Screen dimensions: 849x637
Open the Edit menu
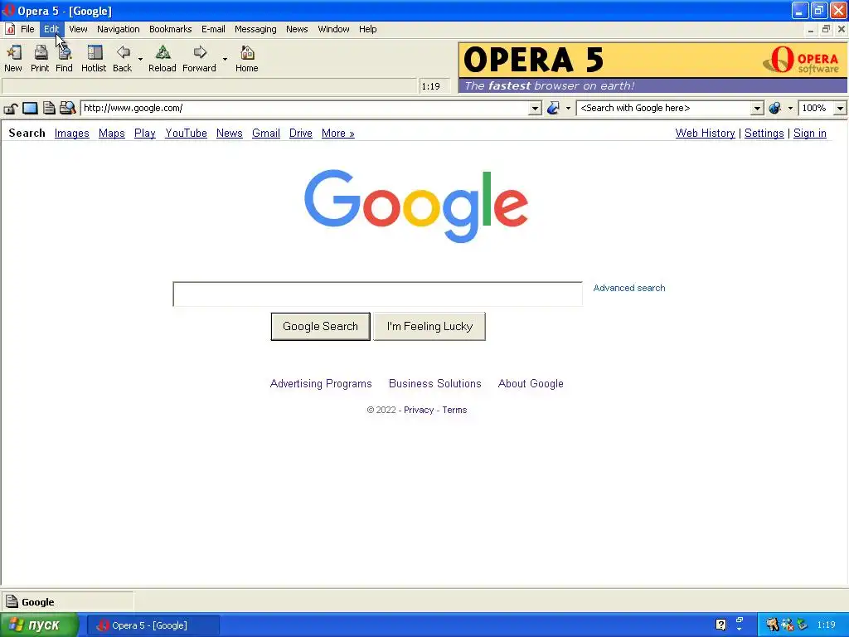51,29
